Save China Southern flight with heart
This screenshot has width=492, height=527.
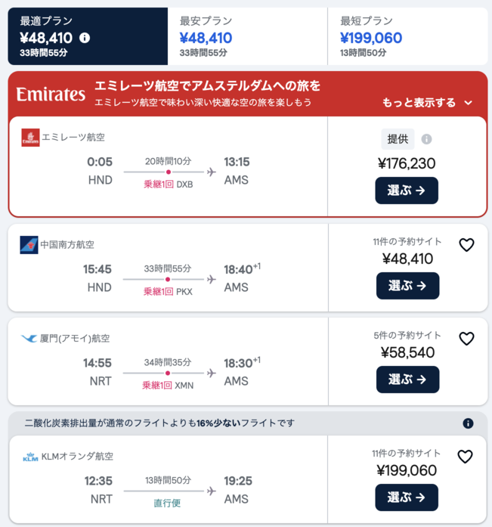(x=466, y=245)
